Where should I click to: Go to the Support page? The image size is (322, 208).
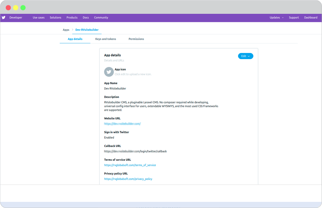tap(294, 18)
